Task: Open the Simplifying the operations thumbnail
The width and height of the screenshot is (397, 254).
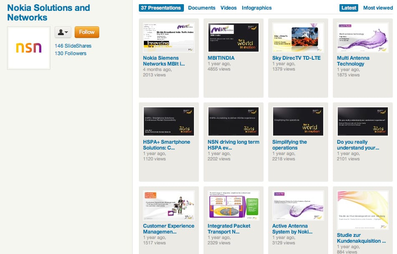Action: point(298,122)
